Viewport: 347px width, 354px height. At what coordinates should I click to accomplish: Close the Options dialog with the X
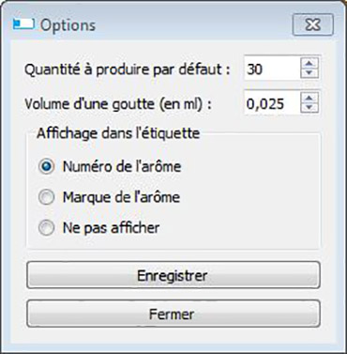pos(313,24)
